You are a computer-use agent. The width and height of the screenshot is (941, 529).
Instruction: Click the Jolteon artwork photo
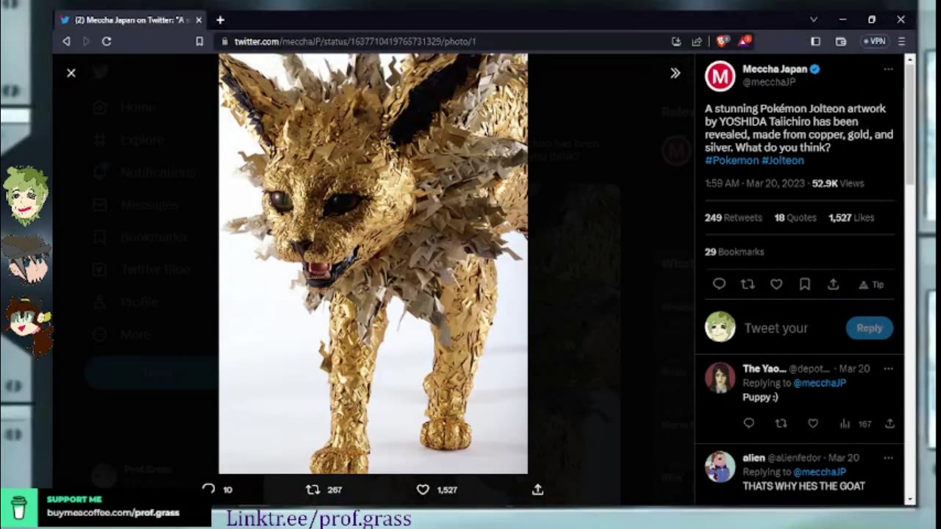[373, 263]
